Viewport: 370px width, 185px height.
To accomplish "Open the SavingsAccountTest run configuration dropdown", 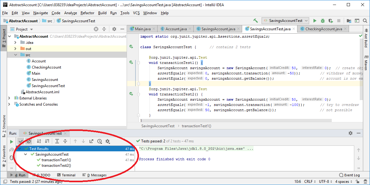I will [x=285, y=21].
